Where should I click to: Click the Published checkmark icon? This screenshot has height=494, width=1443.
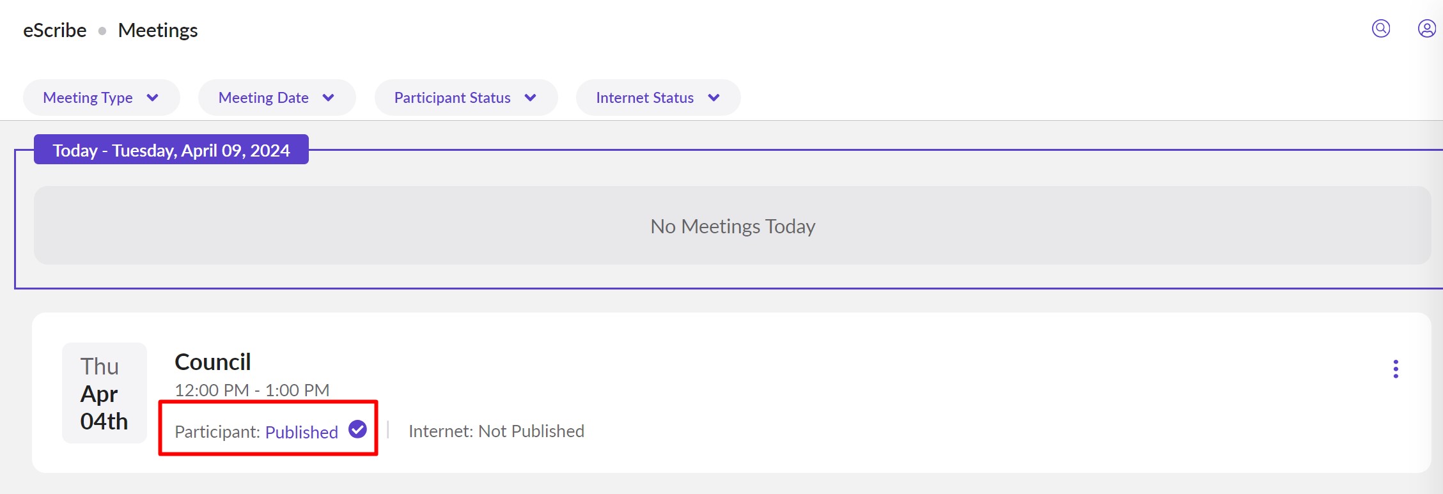tap(357, 429)
